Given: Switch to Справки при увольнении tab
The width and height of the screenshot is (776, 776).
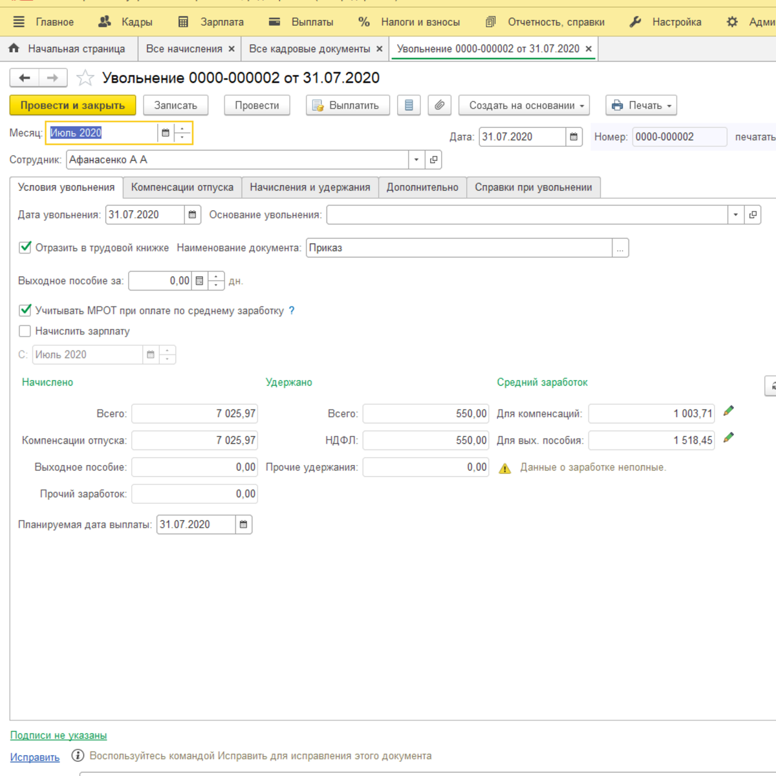Looking at the screenshot, I should coord(533,188).
